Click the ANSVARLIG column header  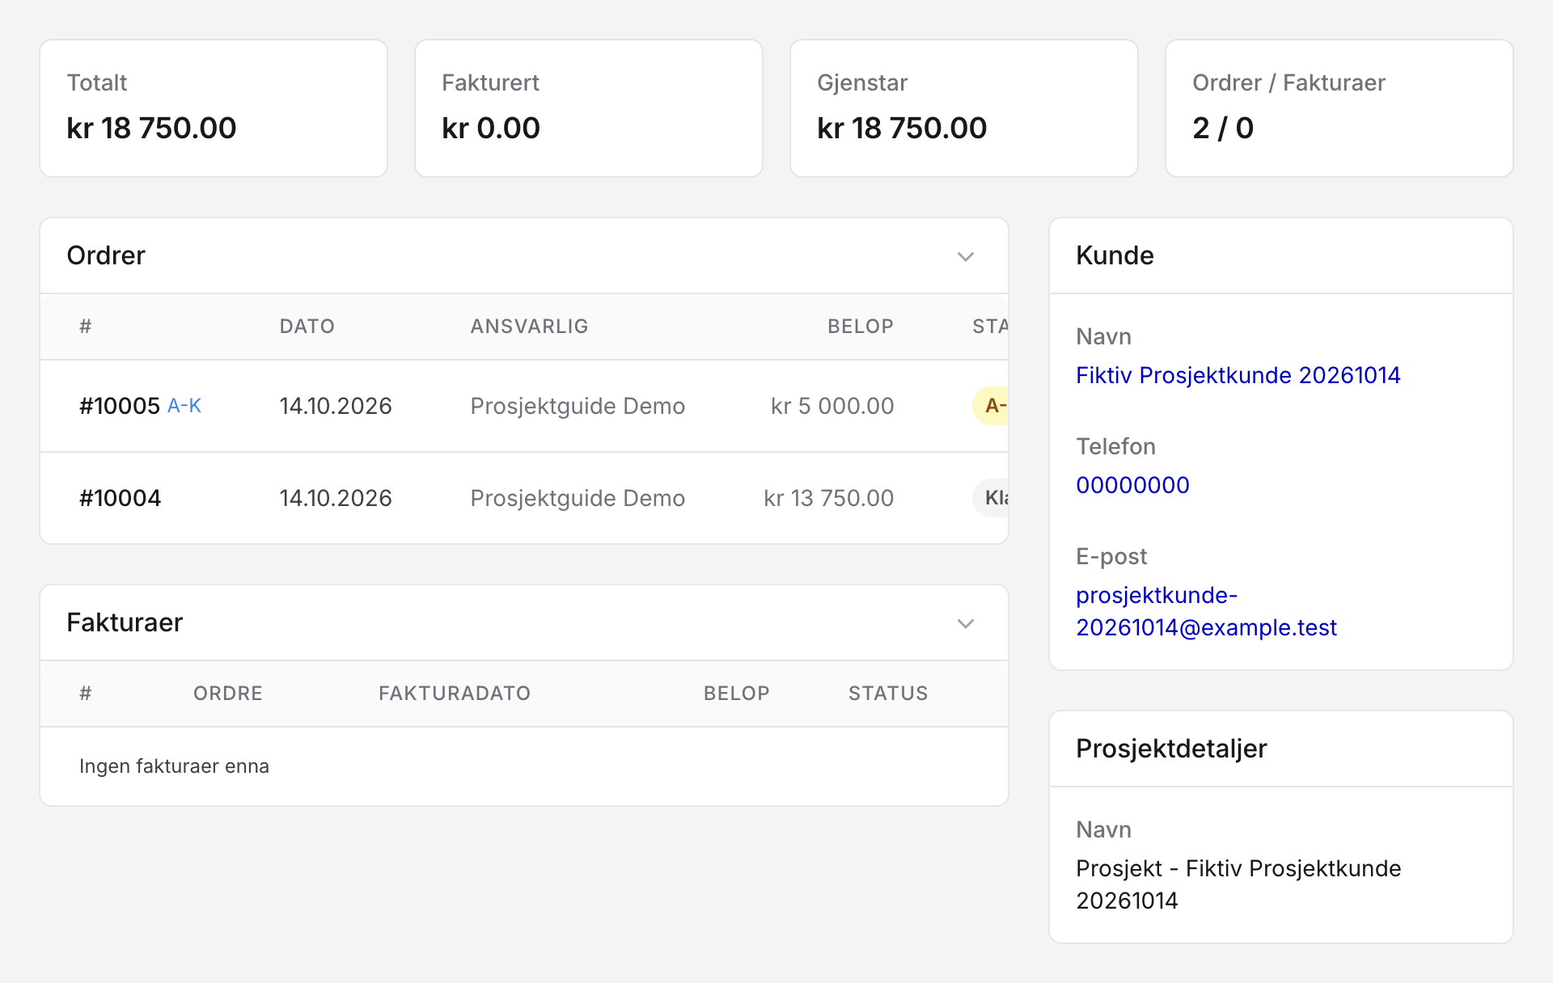pyautogui.click(x=530, y=327)
